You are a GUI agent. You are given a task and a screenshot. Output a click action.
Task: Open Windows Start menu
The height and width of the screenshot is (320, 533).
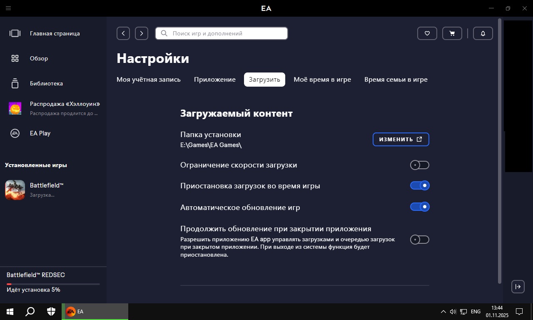(x=10, y=312)
